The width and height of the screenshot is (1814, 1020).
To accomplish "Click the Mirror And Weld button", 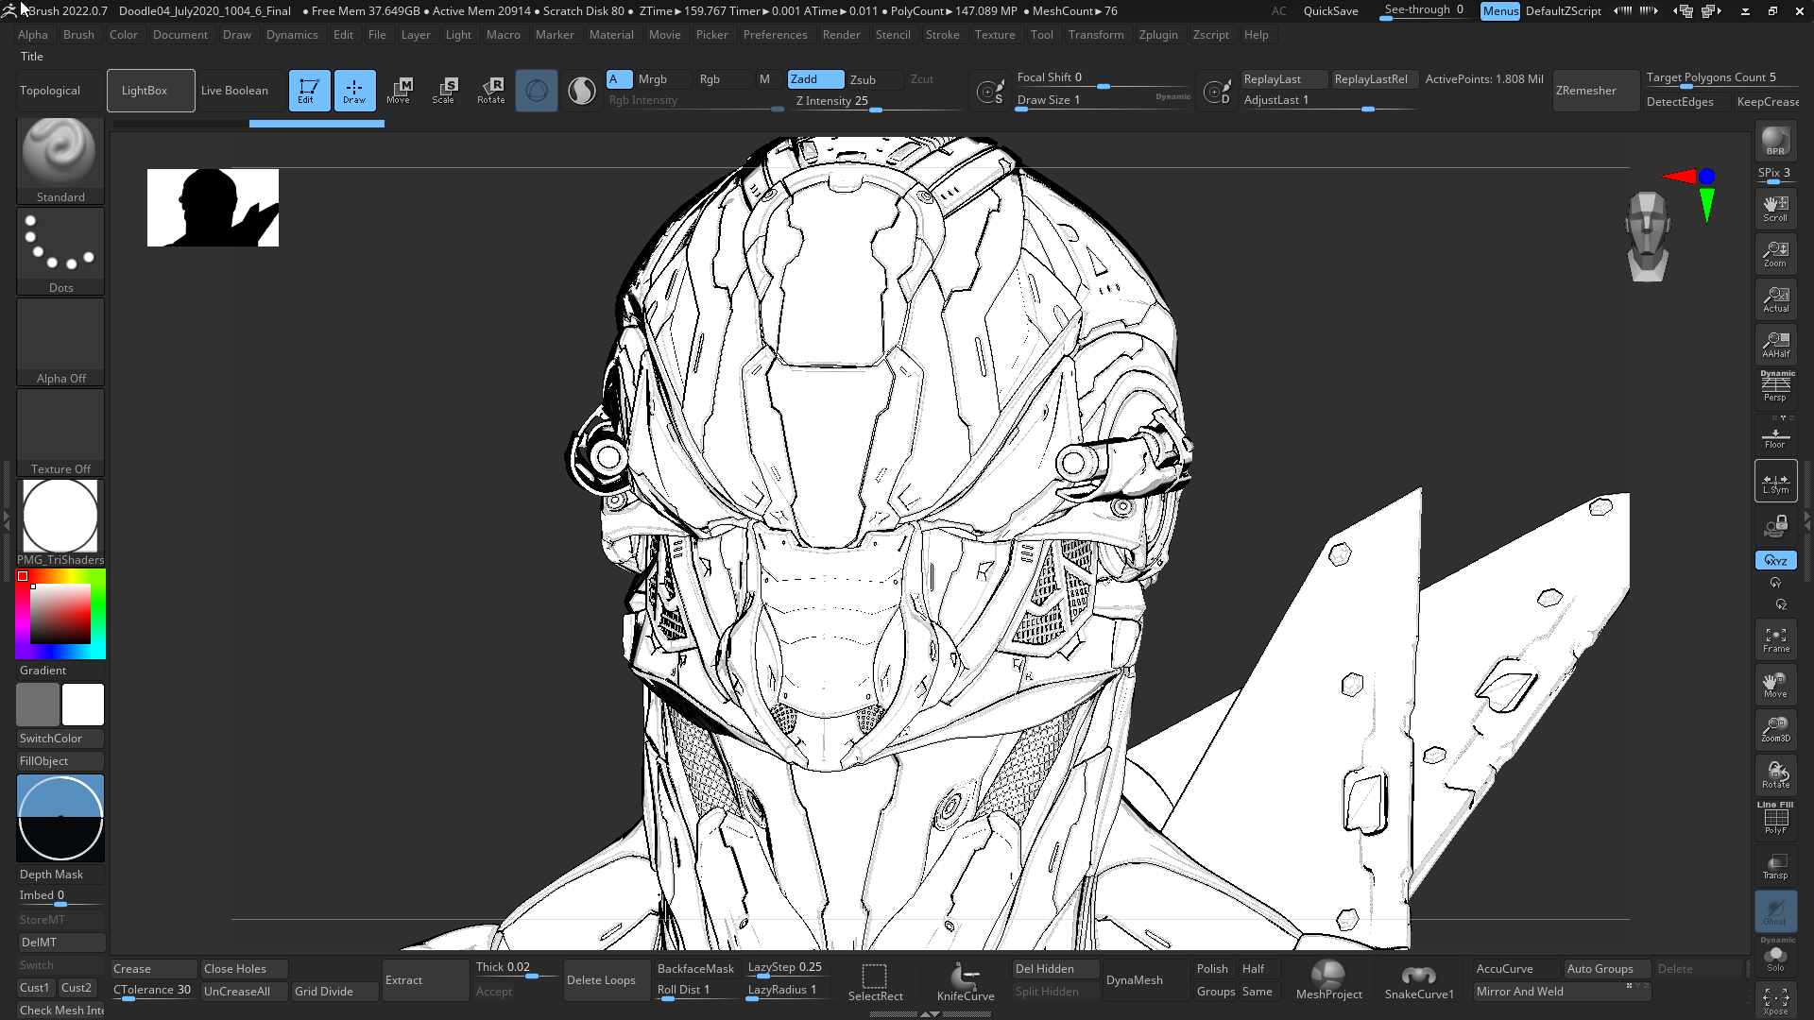I will point(1561,992).
